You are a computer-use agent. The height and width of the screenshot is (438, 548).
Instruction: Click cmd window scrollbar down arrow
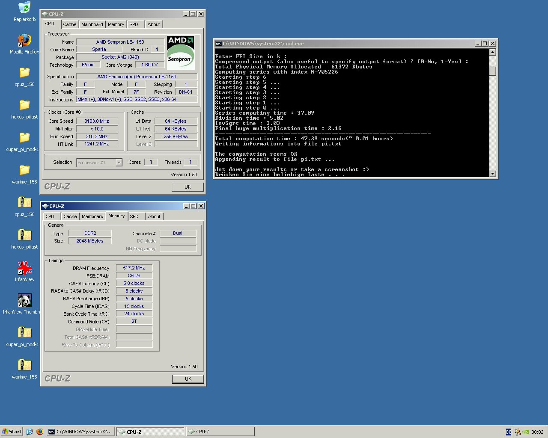pyautogui.click(x=493, y=174)
